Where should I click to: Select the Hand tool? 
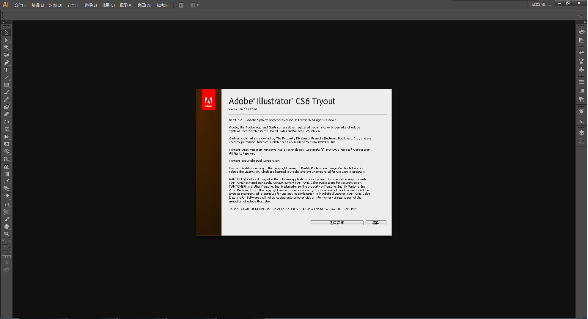[x=7, y=227]
